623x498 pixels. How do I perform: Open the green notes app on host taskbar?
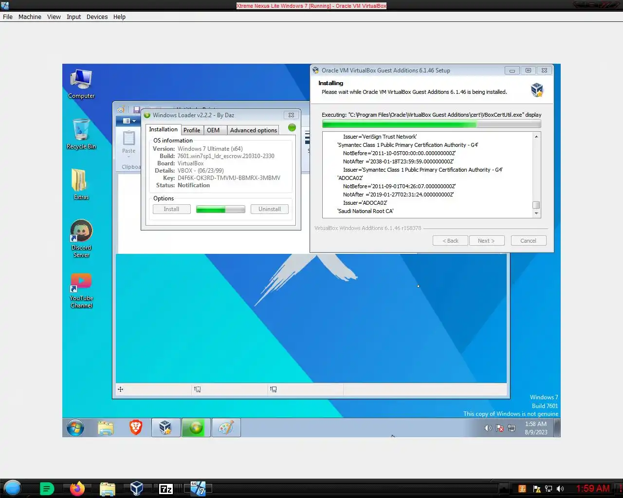pos(47,489)
